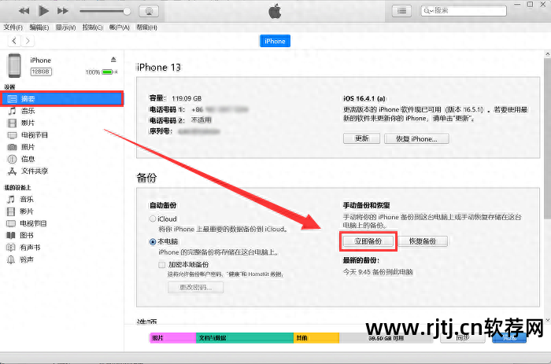Click the iPhone device thumbnail icon

click(14, 65)
